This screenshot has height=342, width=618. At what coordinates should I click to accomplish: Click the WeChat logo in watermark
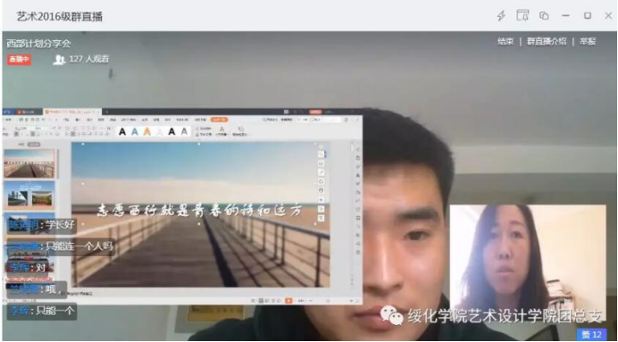pyautogui.click(x=391, y=315)
